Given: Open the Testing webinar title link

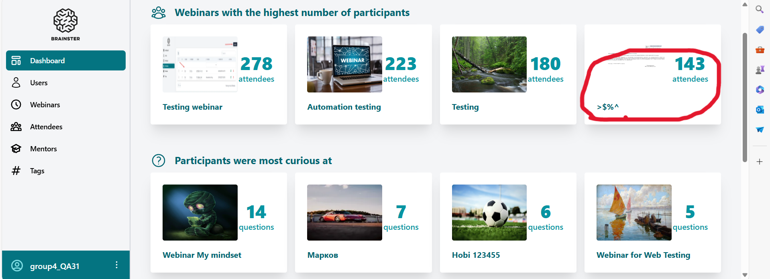Looking at the screenshot, I should coord(192,107).
